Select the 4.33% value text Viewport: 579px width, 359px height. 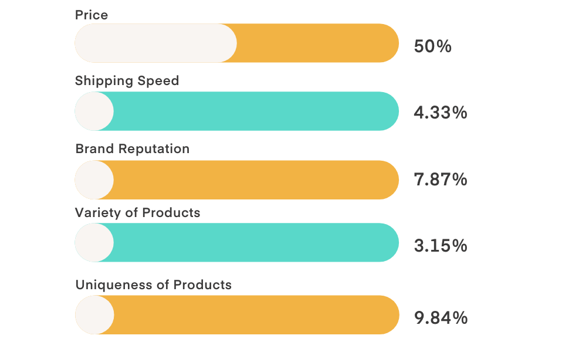[x=441, y=112]
